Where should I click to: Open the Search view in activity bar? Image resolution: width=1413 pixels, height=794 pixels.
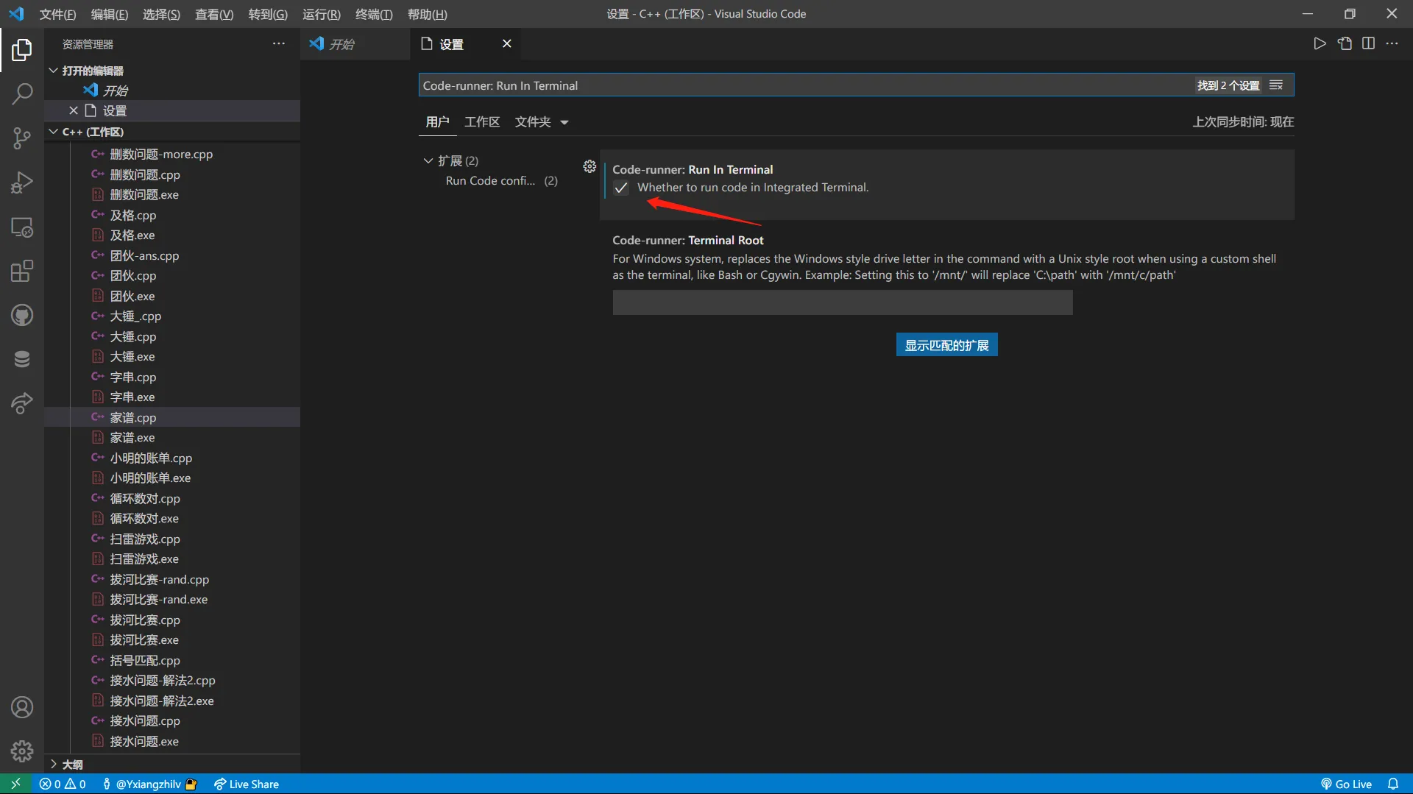(22, 93)
